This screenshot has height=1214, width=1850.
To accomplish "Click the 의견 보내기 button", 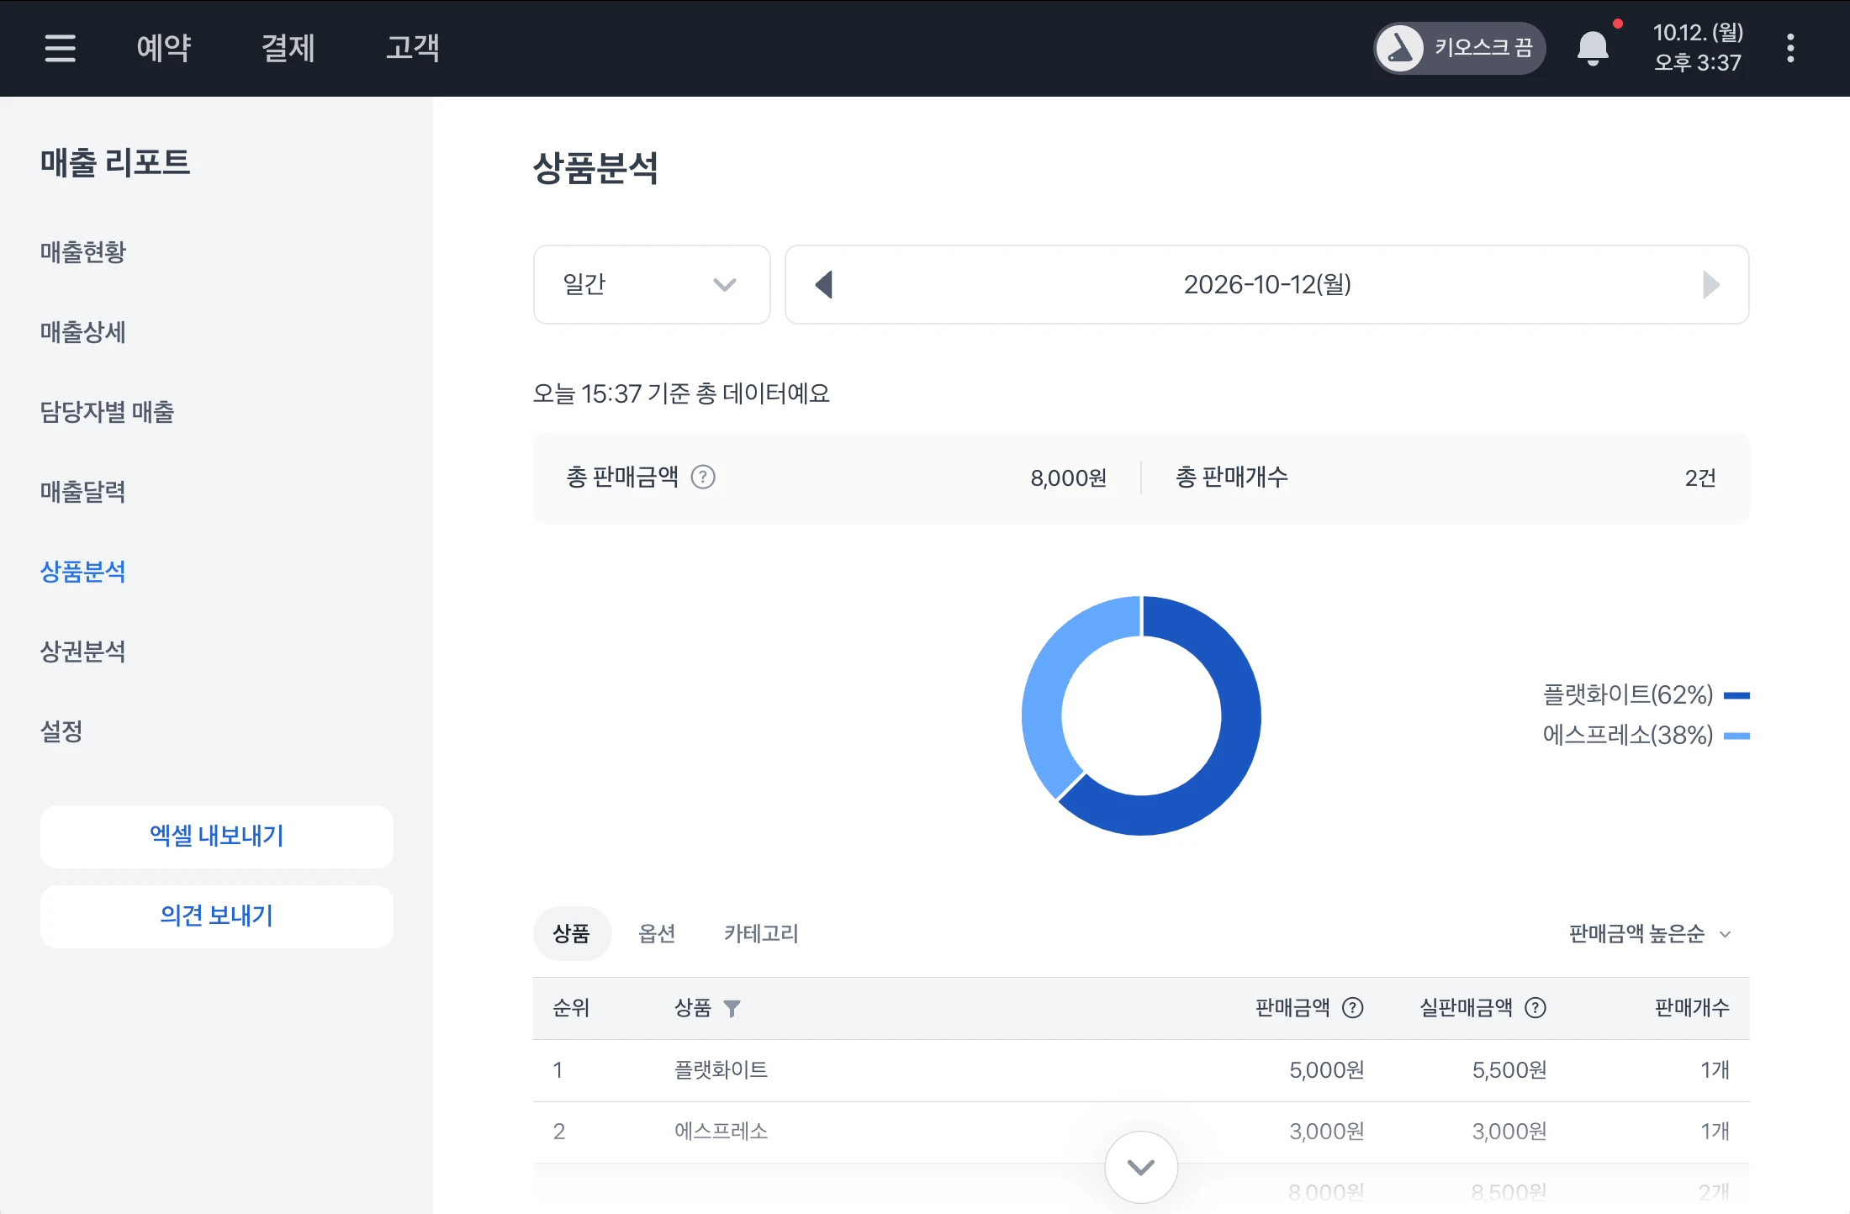I will (217, 916).
